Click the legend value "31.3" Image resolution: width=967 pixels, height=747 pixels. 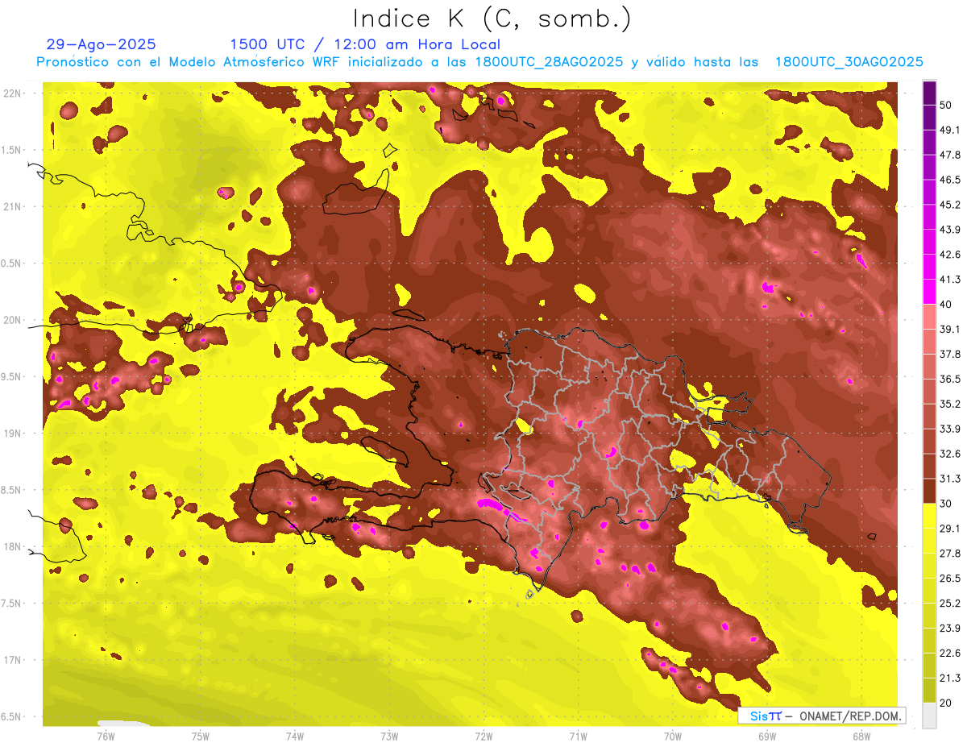tap(950, 479)
